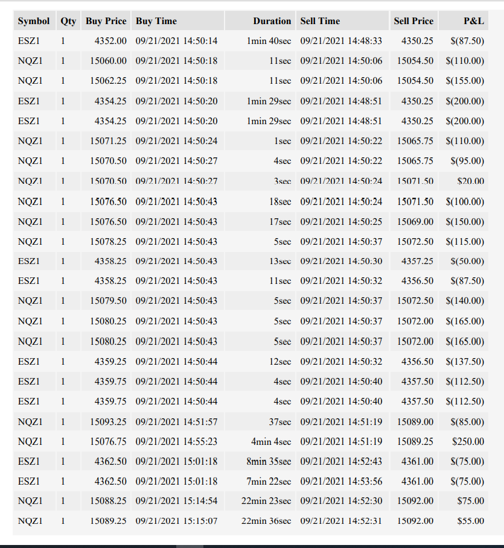The width and height of the screenshot is (504, 548).
Task: Select the 1sec duration cell
Action: coord(260,141)
